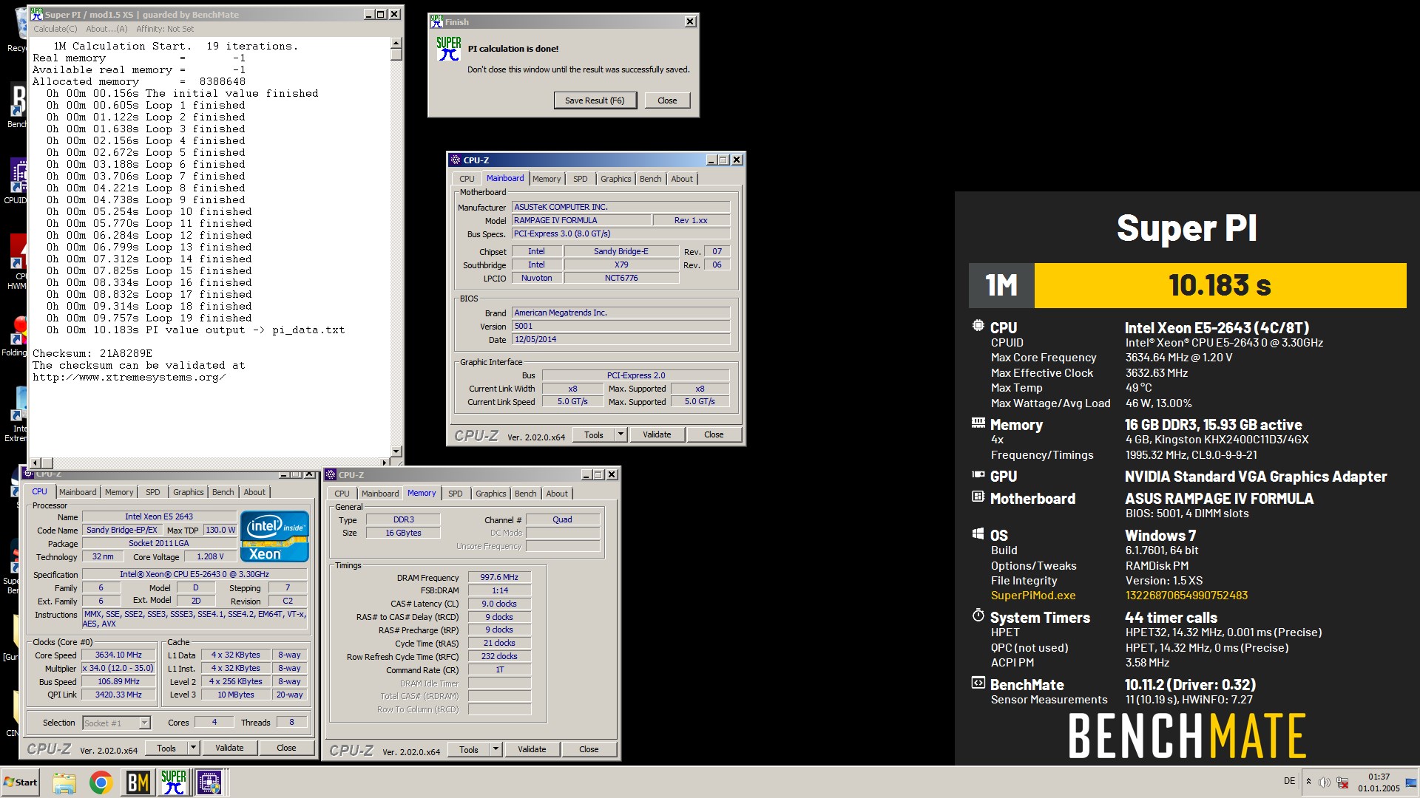This screenshot has height=798, width=1420.
Task: Open the Affinity: Not Set menu
Action: point(165,29)
